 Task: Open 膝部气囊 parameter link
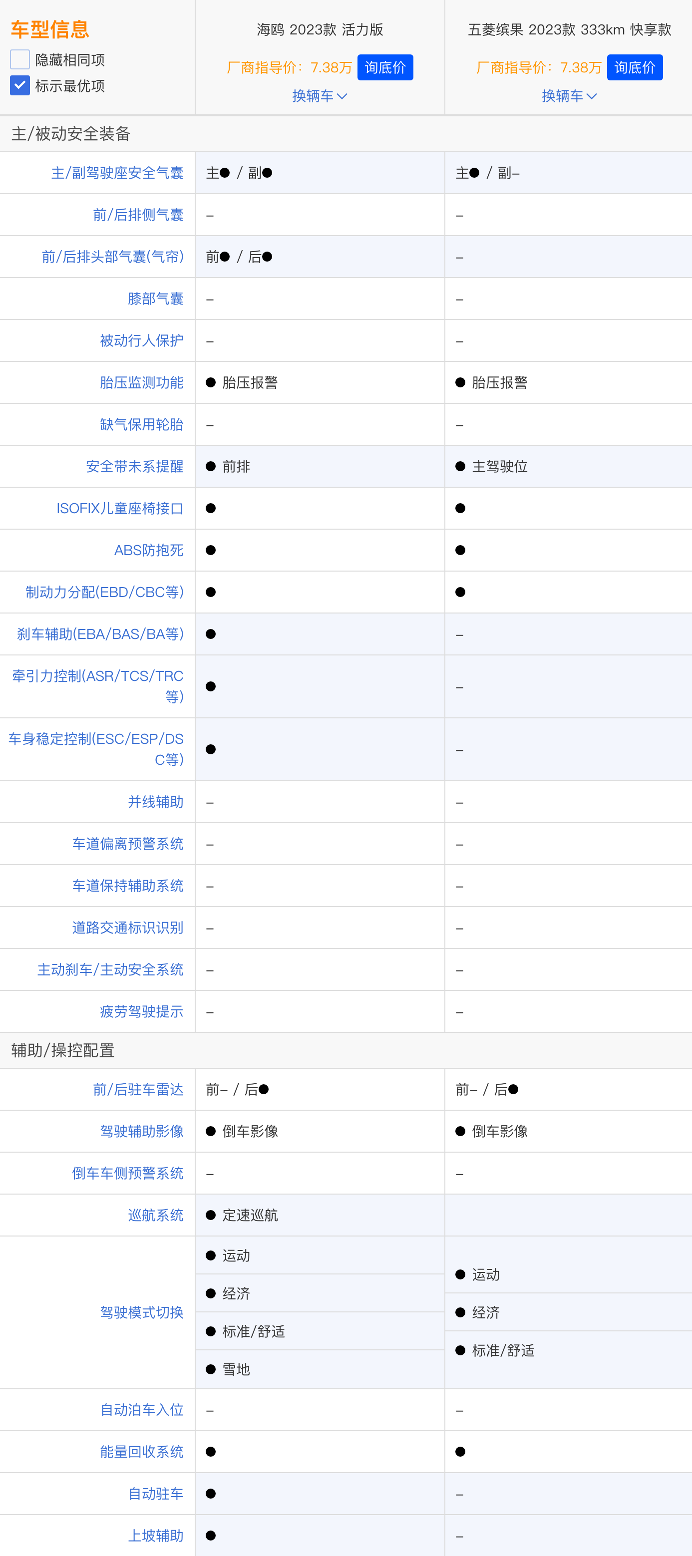[156, 299]
